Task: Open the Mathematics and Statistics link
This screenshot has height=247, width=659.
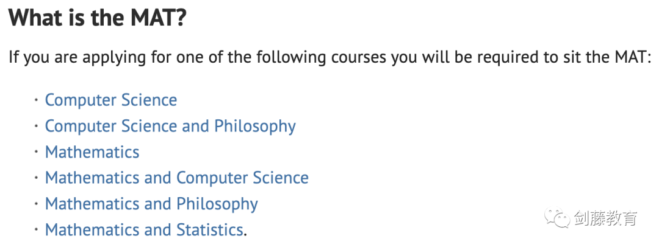Action: coord(144,230)
